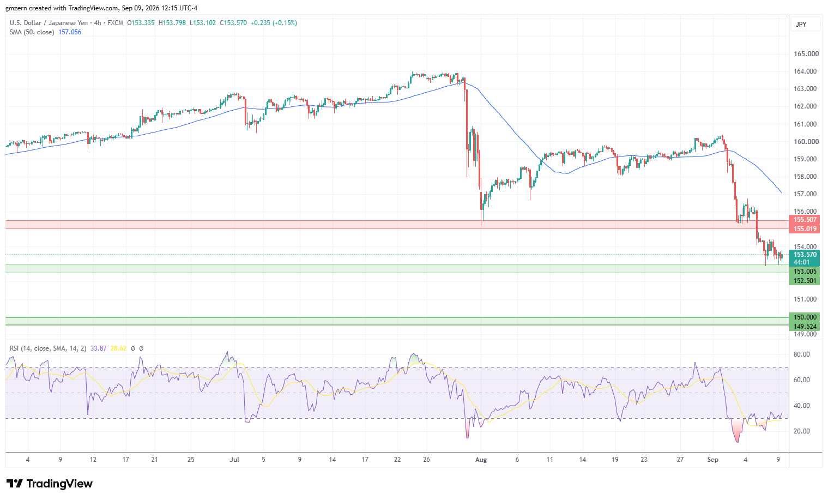Click the close price C153.570 in the legend
The height and width of the screenshot is (500, 828).
coord(233,23)
